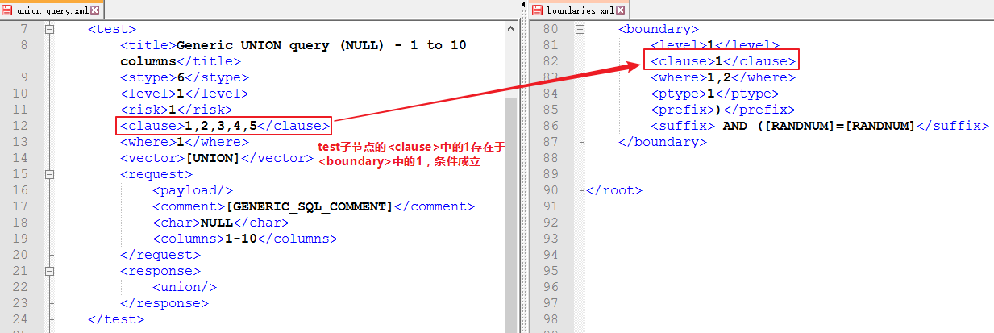Click the up arrow of left pane scrollbar
This screenshot has width=994, height=333.
(x=511, y=27)
